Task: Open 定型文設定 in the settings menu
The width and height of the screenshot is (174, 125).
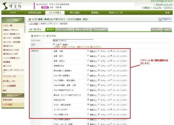Action: coord(8,100)
